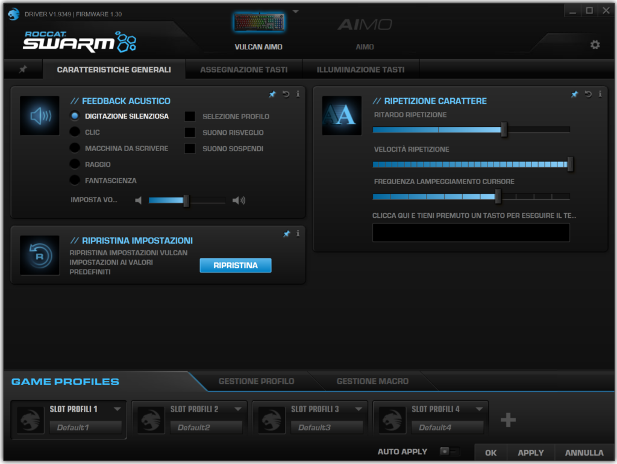Click the Ripetizione Carattere AA panel icon
Image resolution: width=617 pixels, height=464 pixels.
[x=342, y=116]
